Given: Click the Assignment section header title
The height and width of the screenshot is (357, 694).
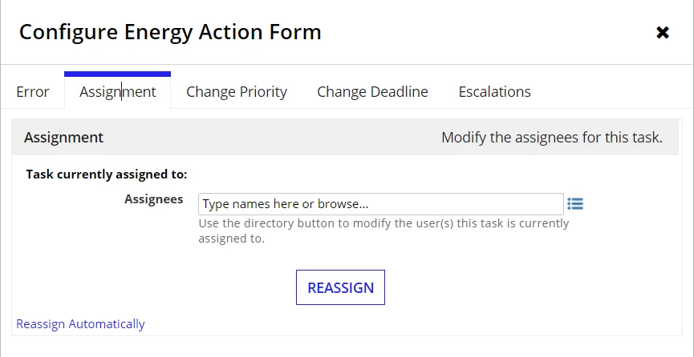Looking at the screenshot, I should [63, 138].
